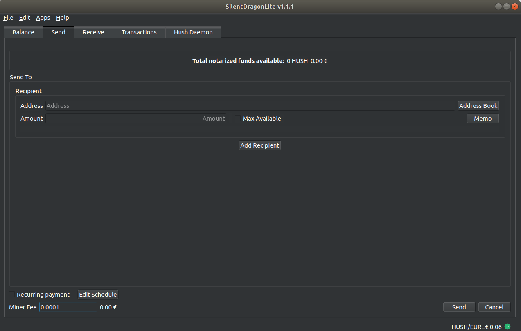This screenshot has width=521, height=331.
Task: Click the Total notarized funds available label
Action: tap(238, 61)
